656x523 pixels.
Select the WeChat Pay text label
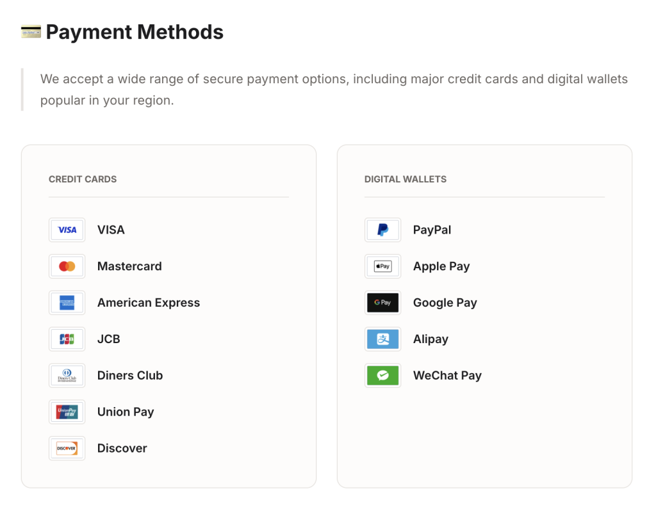pyautogui.click(x=447, y=376)
